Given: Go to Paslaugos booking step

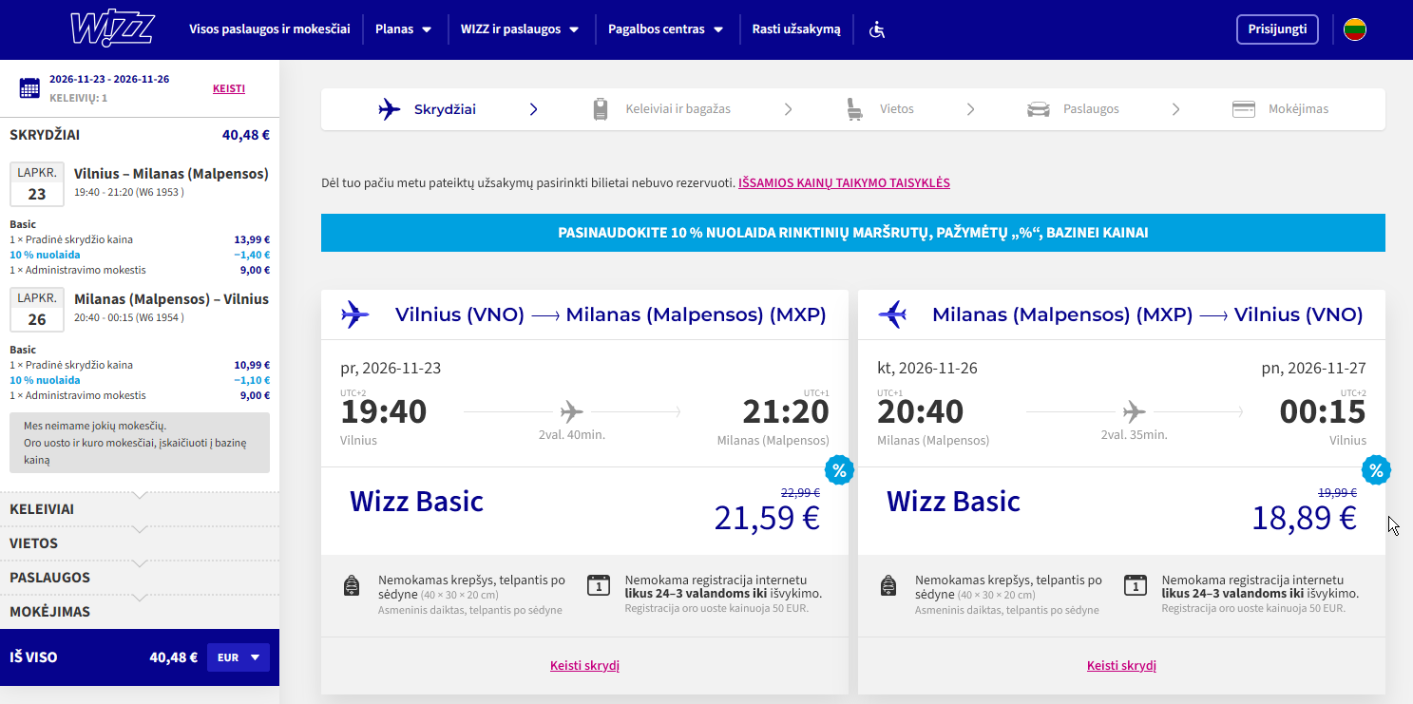Looking at the screenshot, I should click(x=1073, y=109).
